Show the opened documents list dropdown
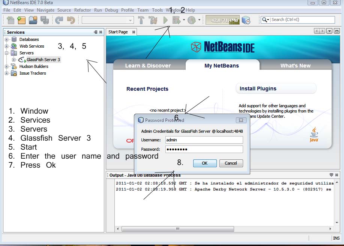This screenshot has width=344, height=246. [329, 31]
